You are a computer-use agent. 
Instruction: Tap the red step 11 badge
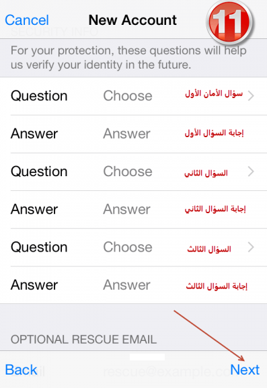[229, 22]
